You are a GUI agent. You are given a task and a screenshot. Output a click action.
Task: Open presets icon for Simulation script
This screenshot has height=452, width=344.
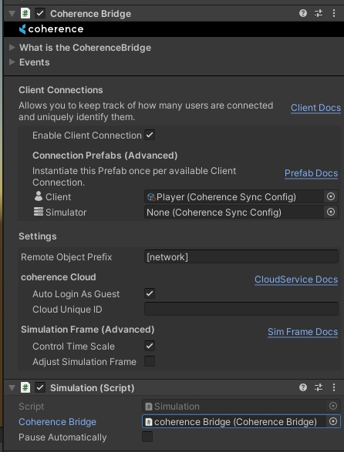(319, 387)
